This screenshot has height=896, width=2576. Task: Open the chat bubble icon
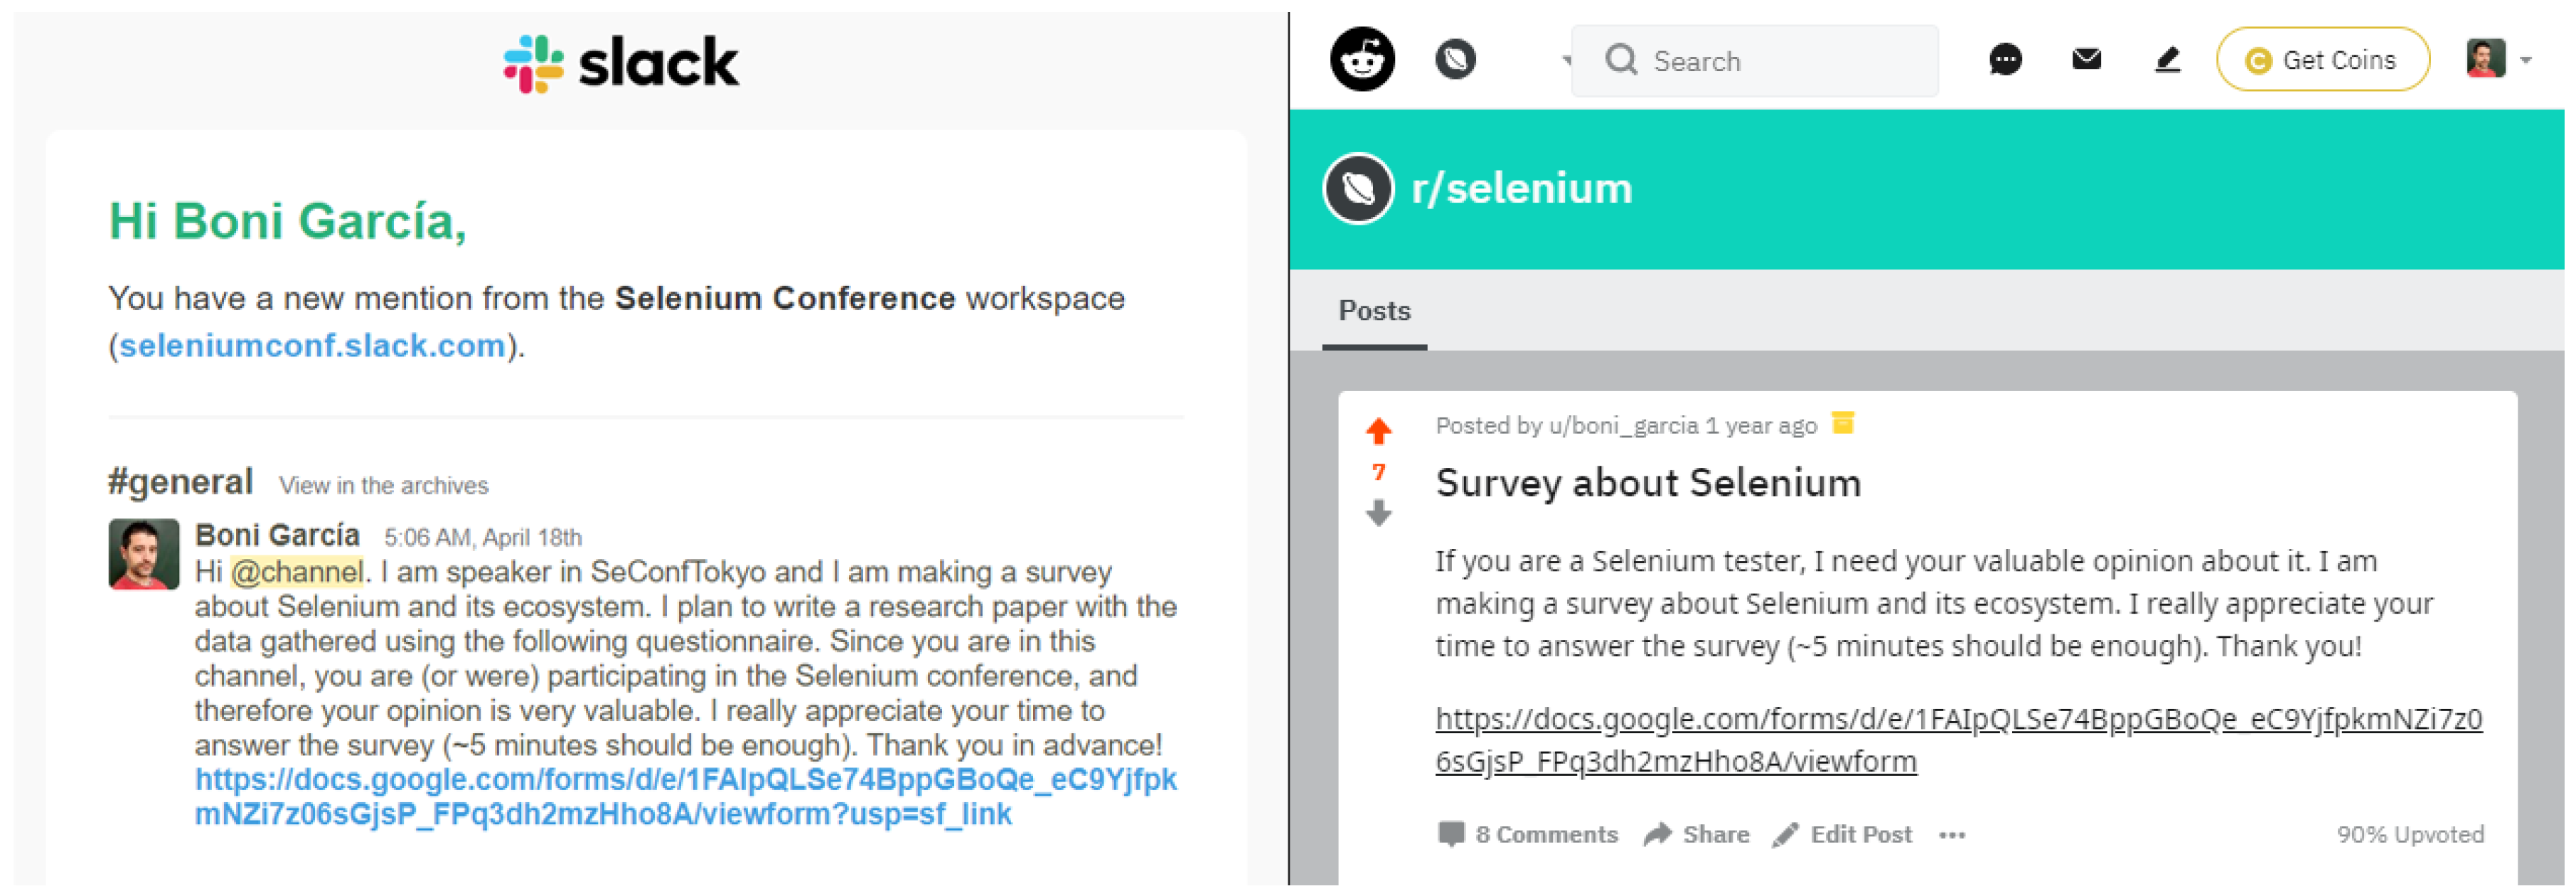tap(2005, 60)
